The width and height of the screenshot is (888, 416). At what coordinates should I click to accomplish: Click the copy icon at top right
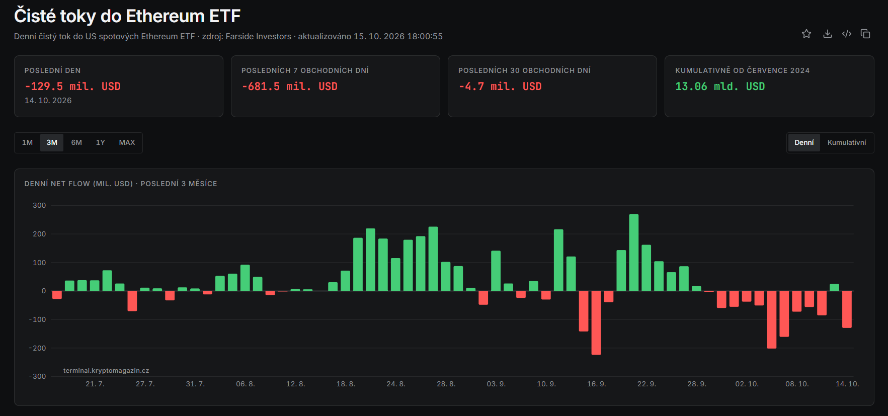coord(865,34)
